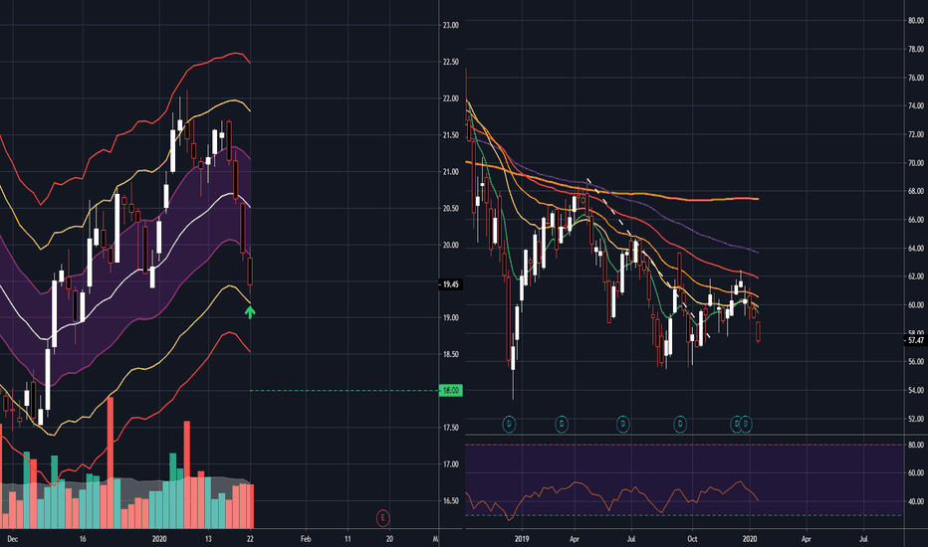Click the 13 date label on time axis
This screenshot has height=547, width=928.
tap(208, 539)
